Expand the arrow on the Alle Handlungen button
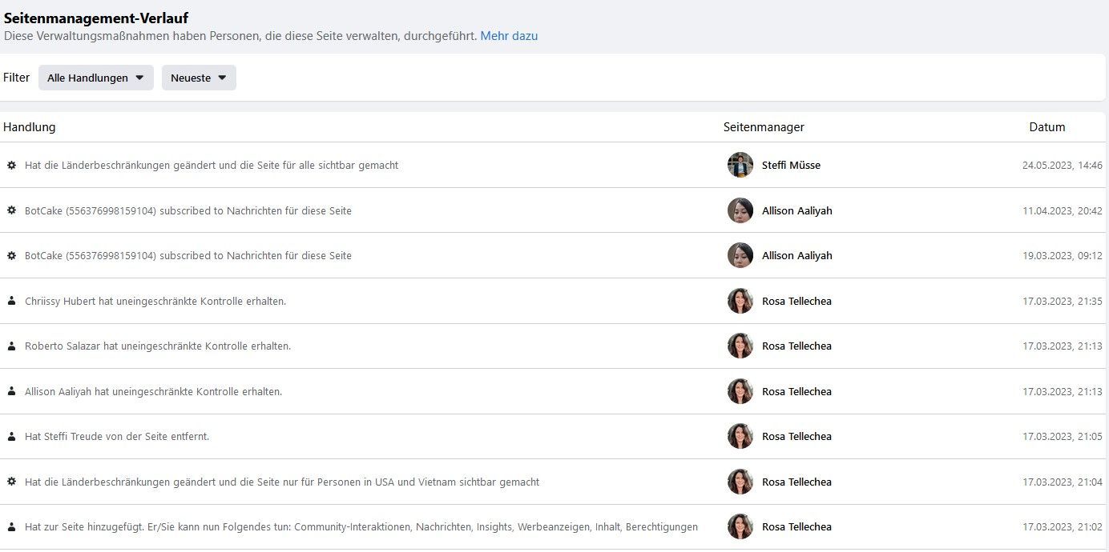1109x552 pixels. point(141,78)
